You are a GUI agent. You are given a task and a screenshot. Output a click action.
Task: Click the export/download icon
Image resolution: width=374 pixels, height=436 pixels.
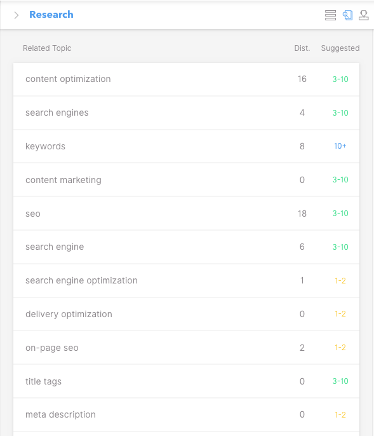pos(363,15)
